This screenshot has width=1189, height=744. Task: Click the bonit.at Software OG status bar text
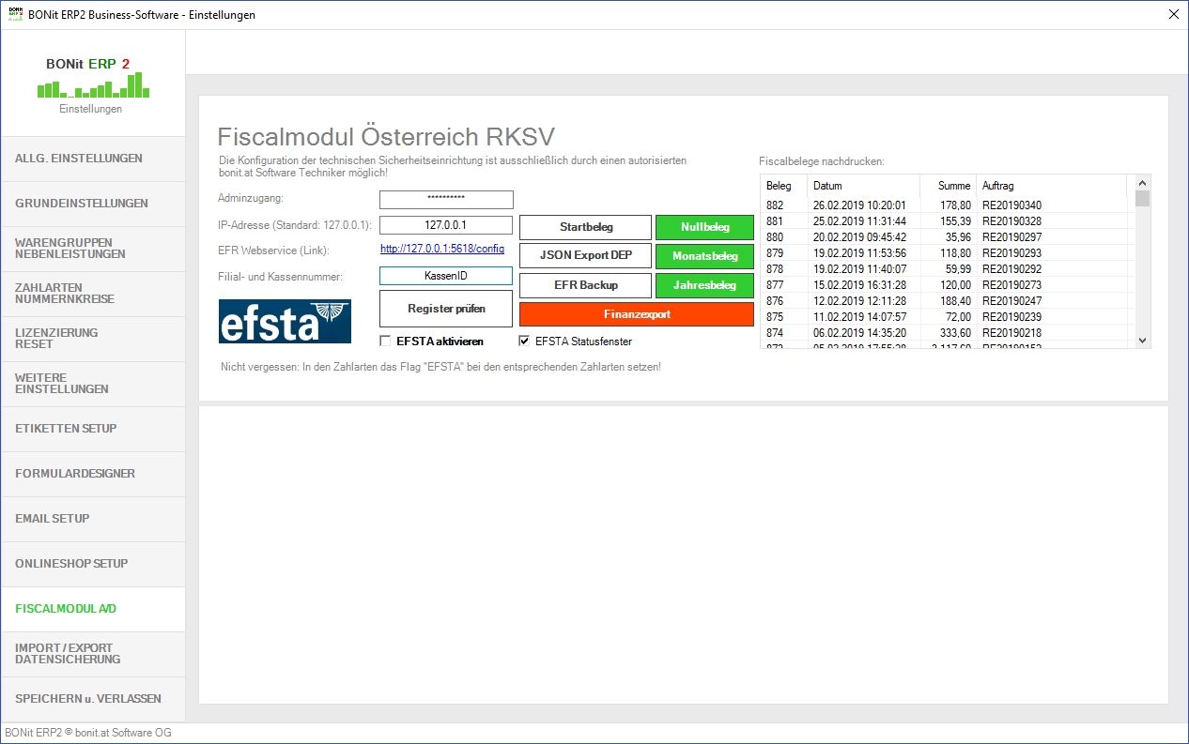88,733
